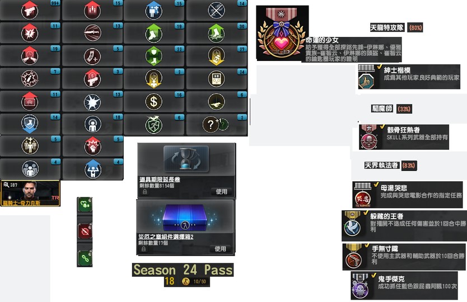467x302 pixels.
Task: Select the crossed-out tools icon with count 14
Action: pos(216,10)
